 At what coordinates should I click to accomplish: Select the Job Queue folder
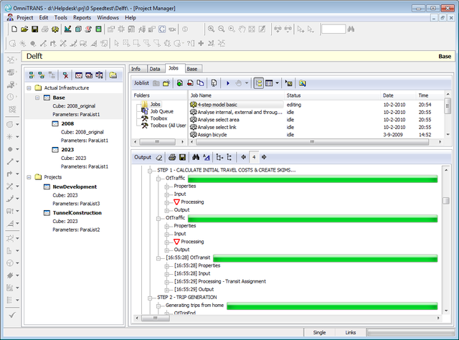(161, 112)
